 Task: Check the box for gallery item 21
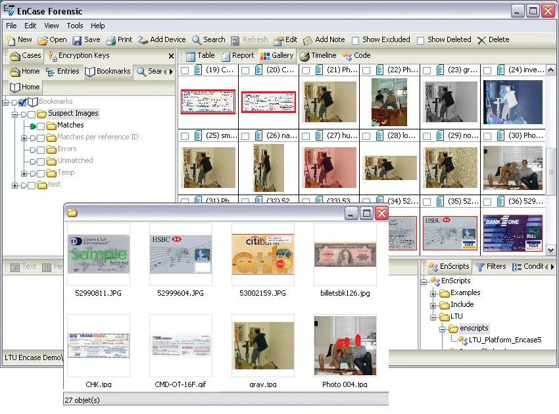[x=306, y=70]
